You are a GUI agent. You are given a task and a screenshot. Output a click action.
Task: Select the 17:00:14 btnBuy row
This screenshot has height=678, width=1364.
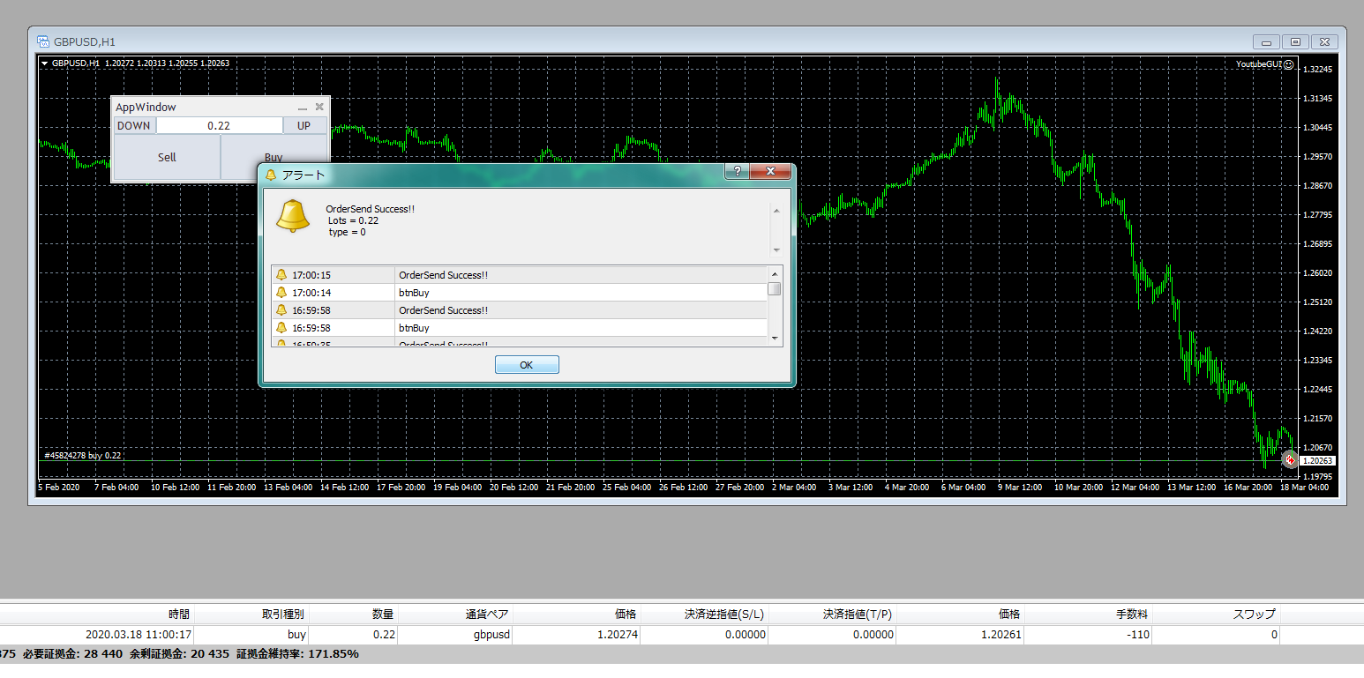tap(520, 293)
